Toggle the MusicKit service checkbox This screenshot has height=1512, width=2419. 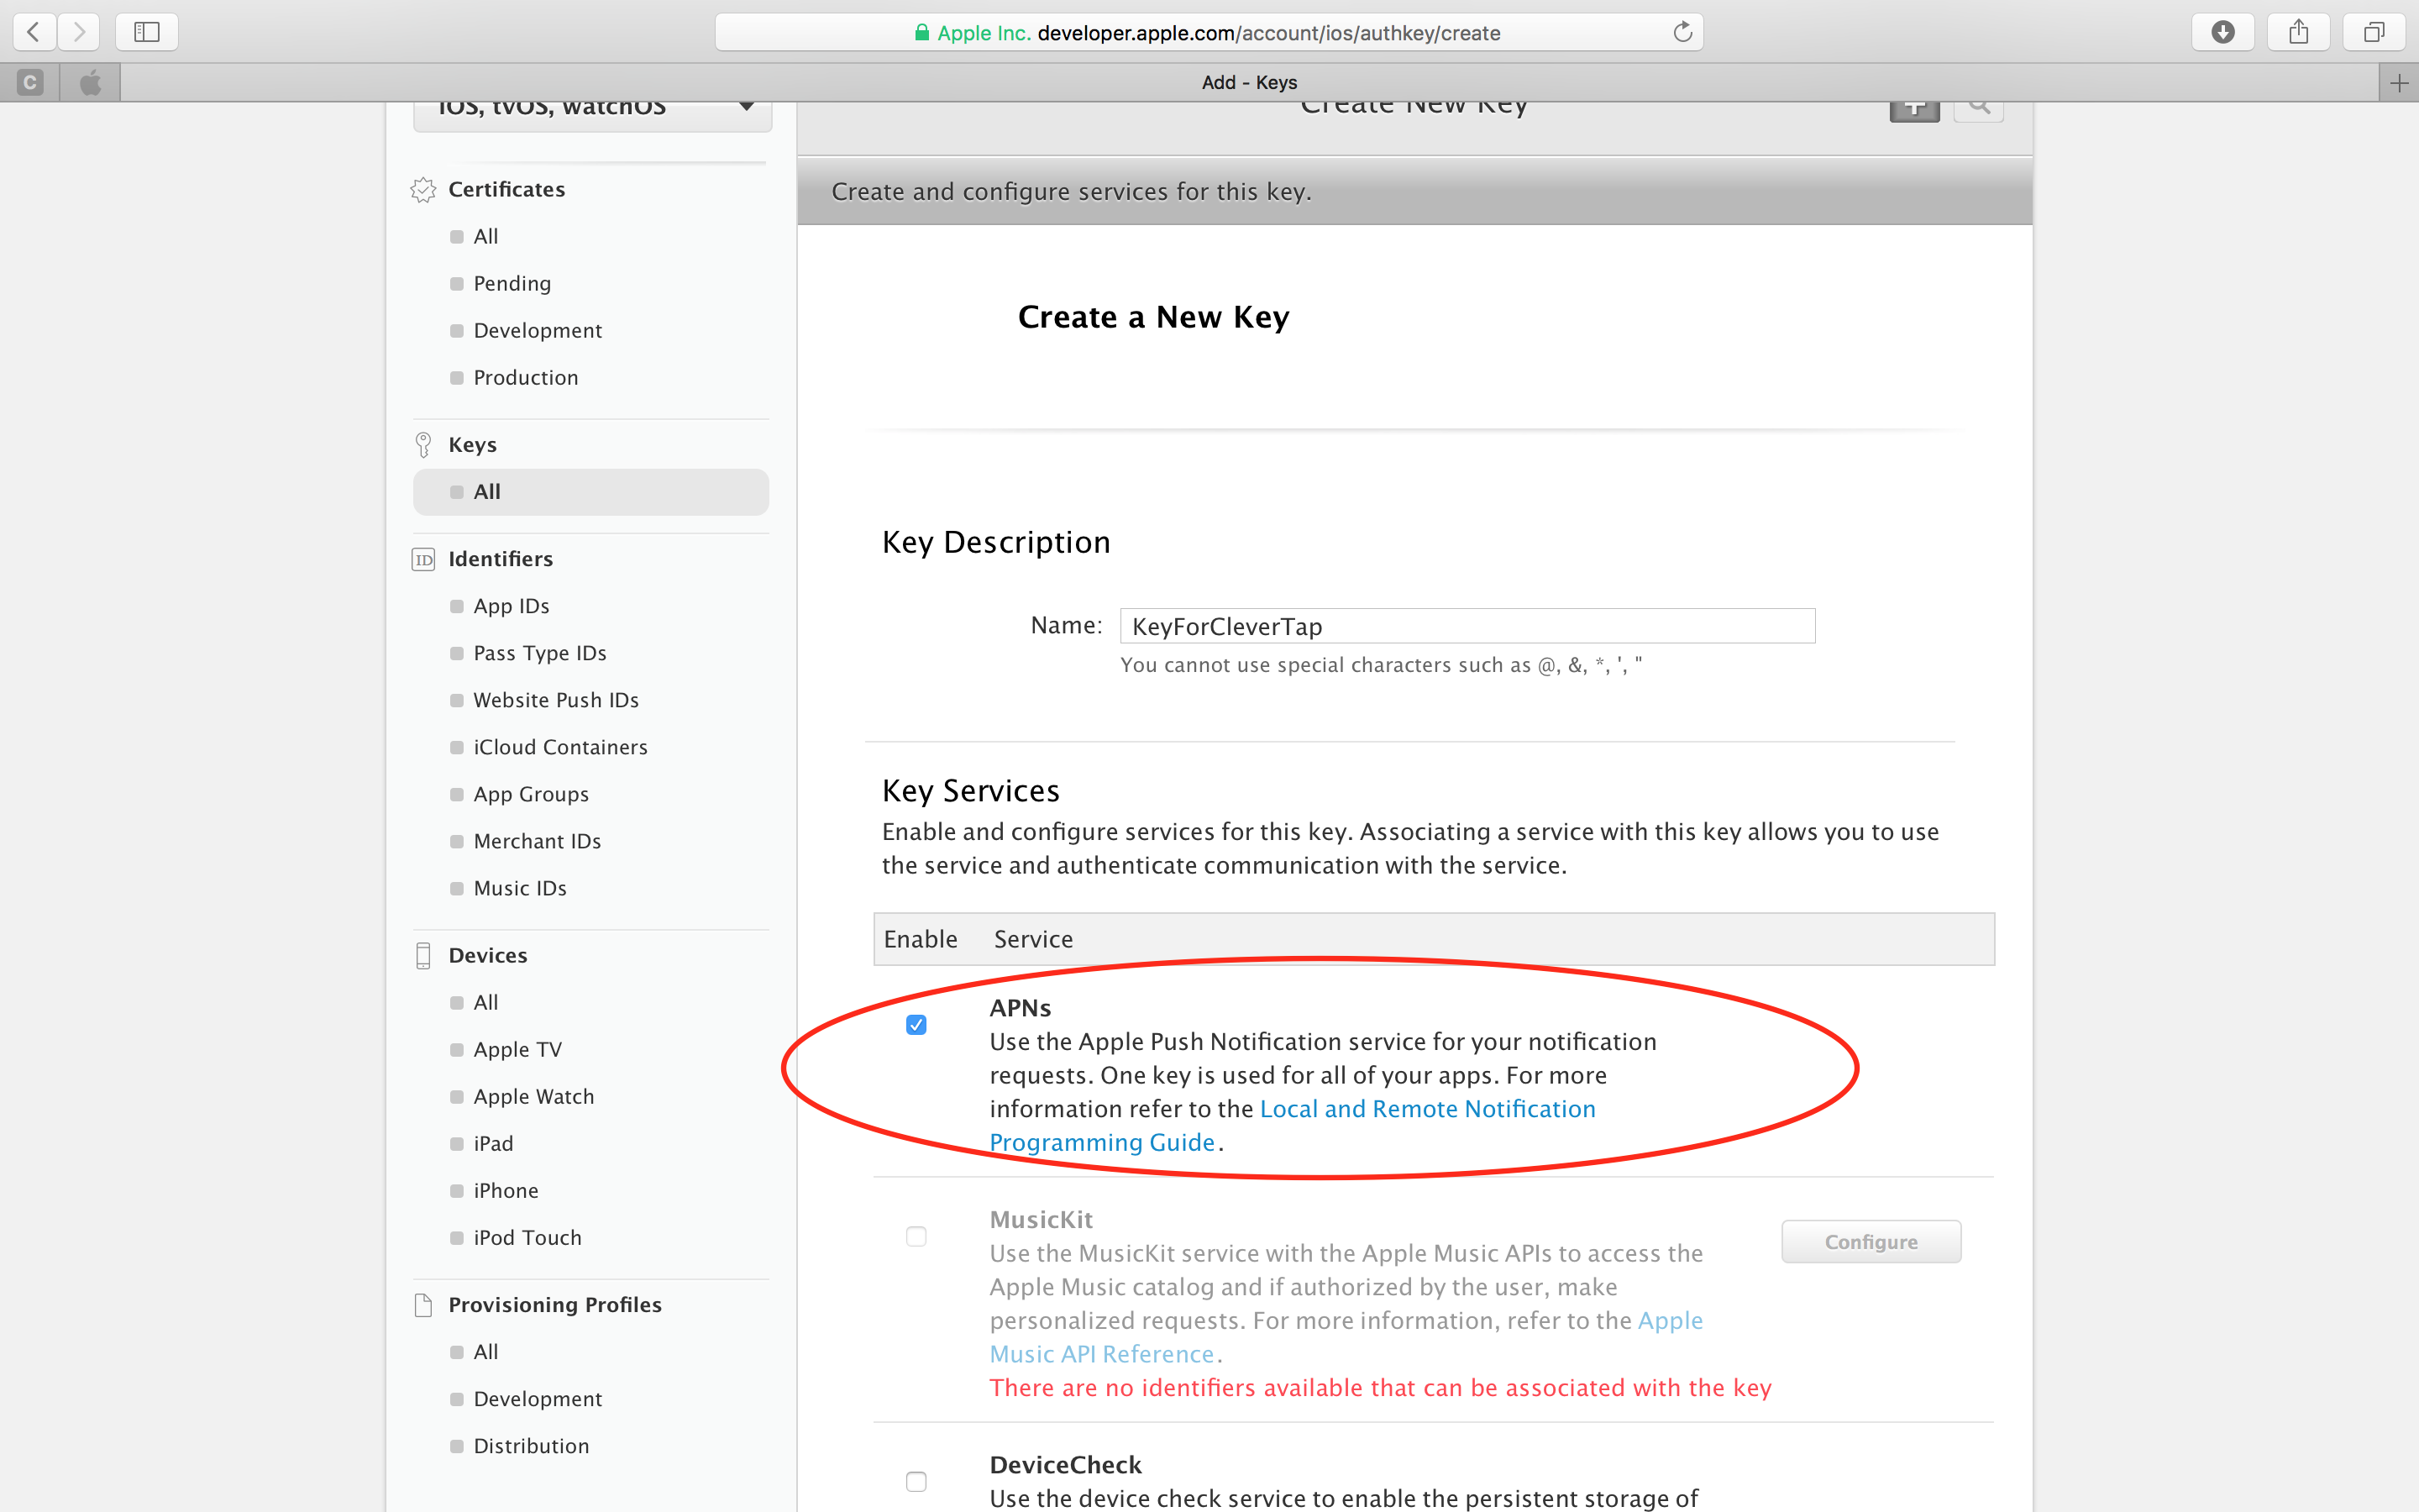(x=916, y=1237)
